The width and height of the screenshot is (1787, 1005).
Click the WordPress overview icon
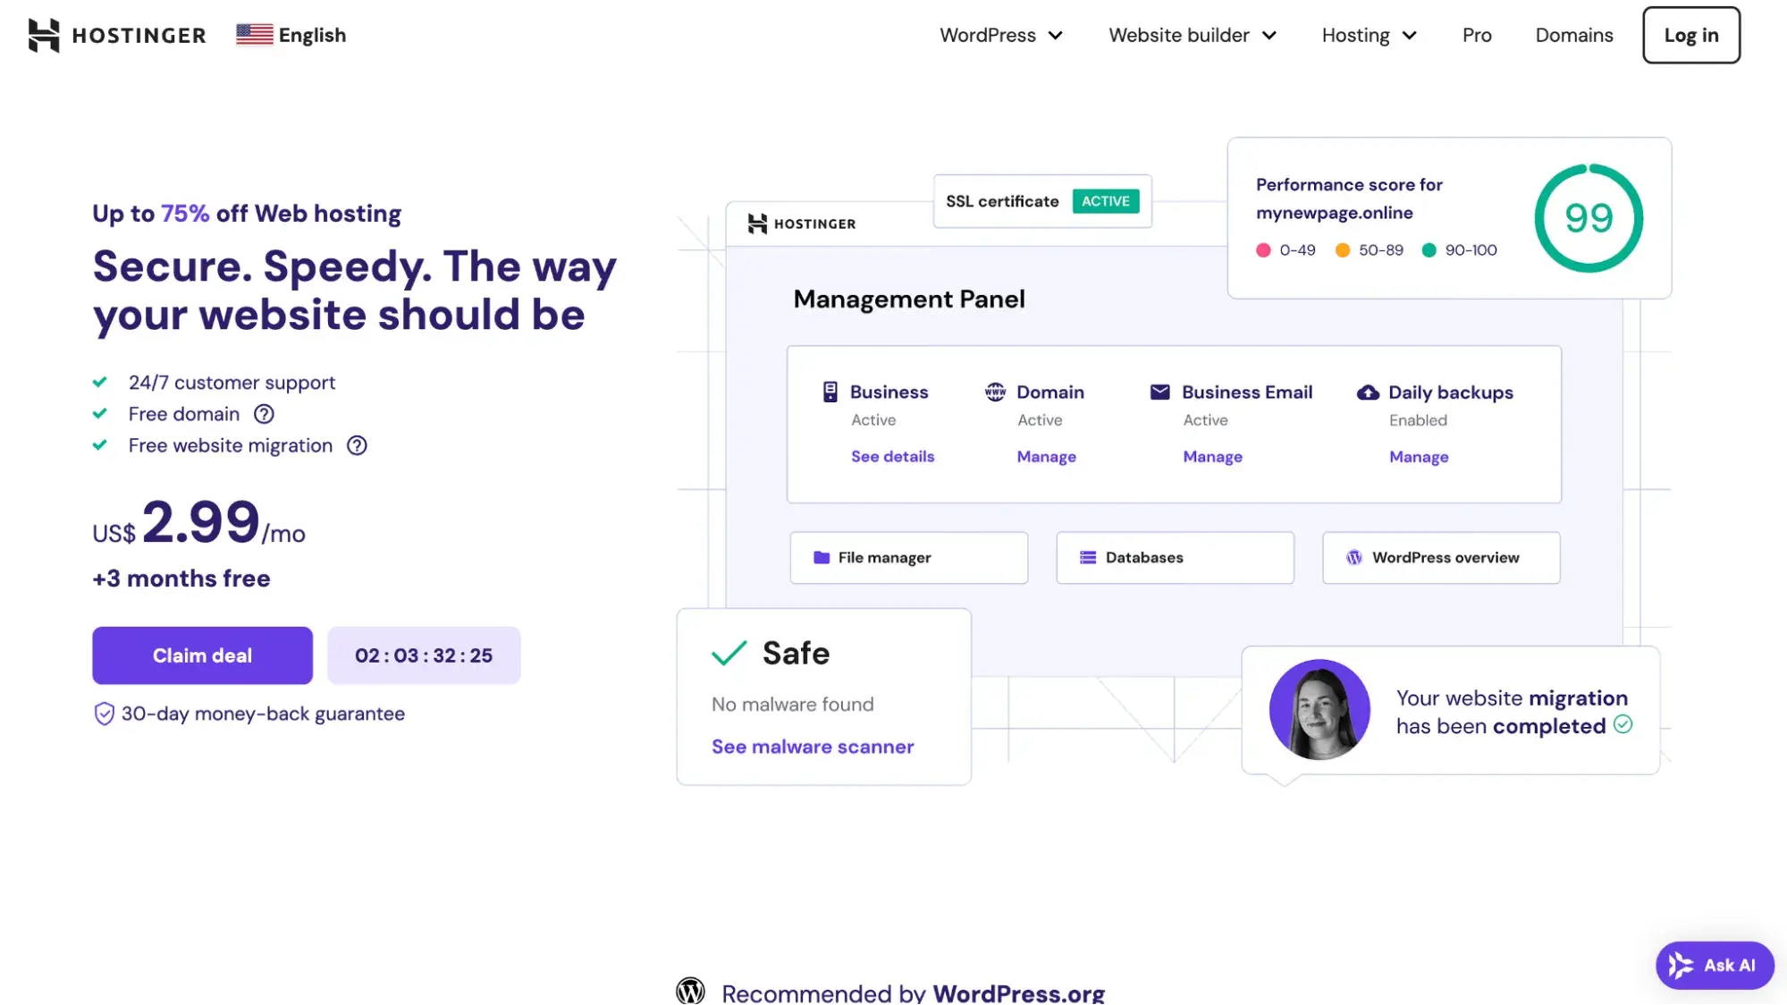(1353, 557)
